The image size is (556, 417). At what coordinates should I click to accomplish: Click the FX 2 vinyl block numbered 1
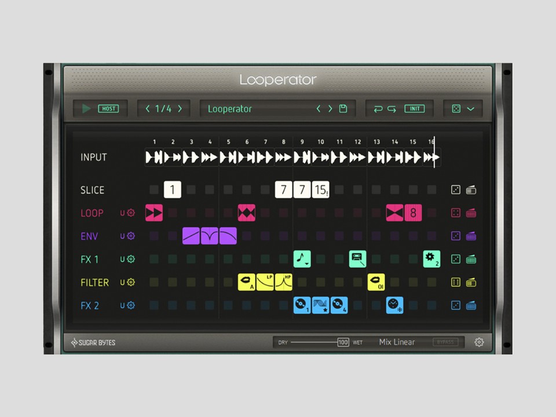click(x=302, y=305)
